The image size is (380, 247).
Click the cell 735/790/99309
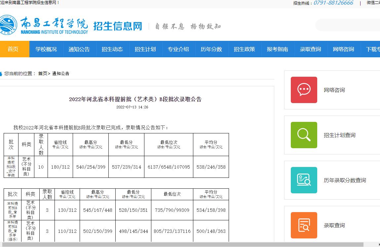coord(172,210)
